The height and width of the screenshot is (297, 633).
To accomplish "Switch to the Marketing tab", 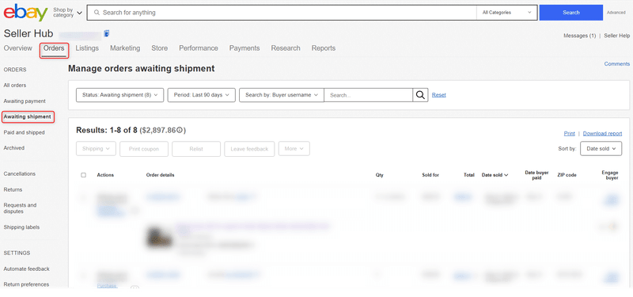I will (125, 48).
